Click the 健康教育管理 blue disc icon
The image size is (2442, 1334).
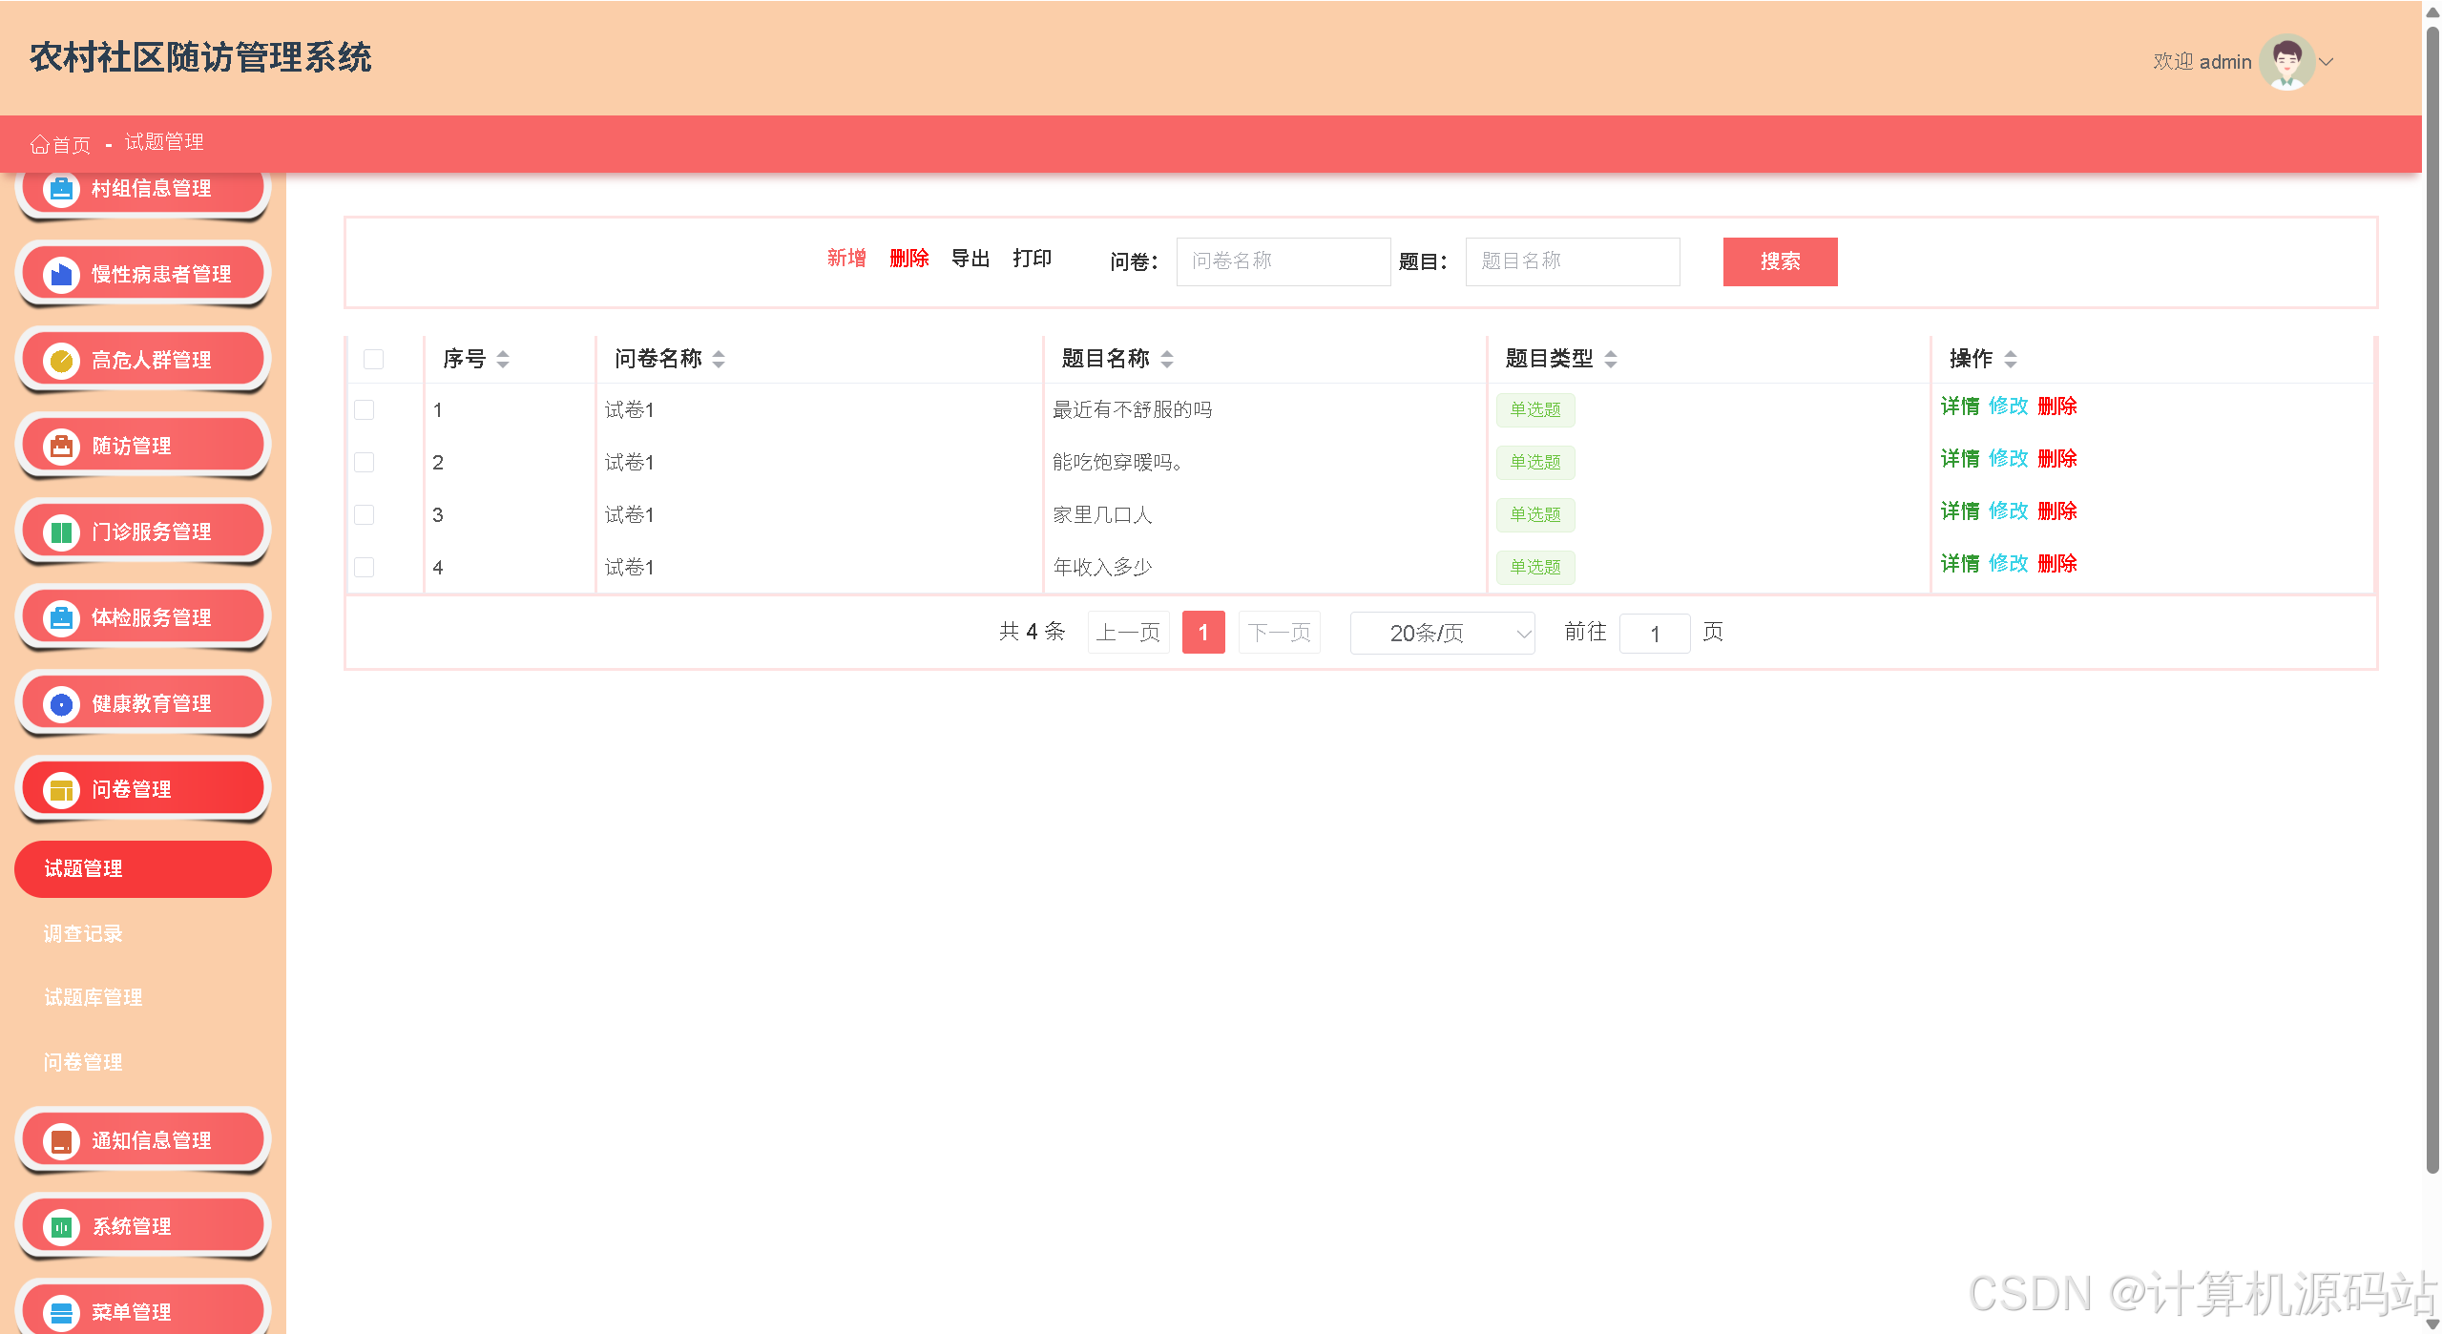(x=61, y=704)
